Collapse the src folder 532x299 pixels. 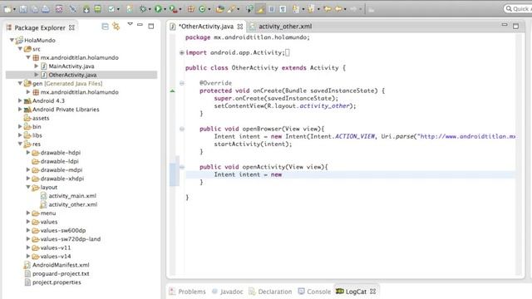[x=20, y=49]
